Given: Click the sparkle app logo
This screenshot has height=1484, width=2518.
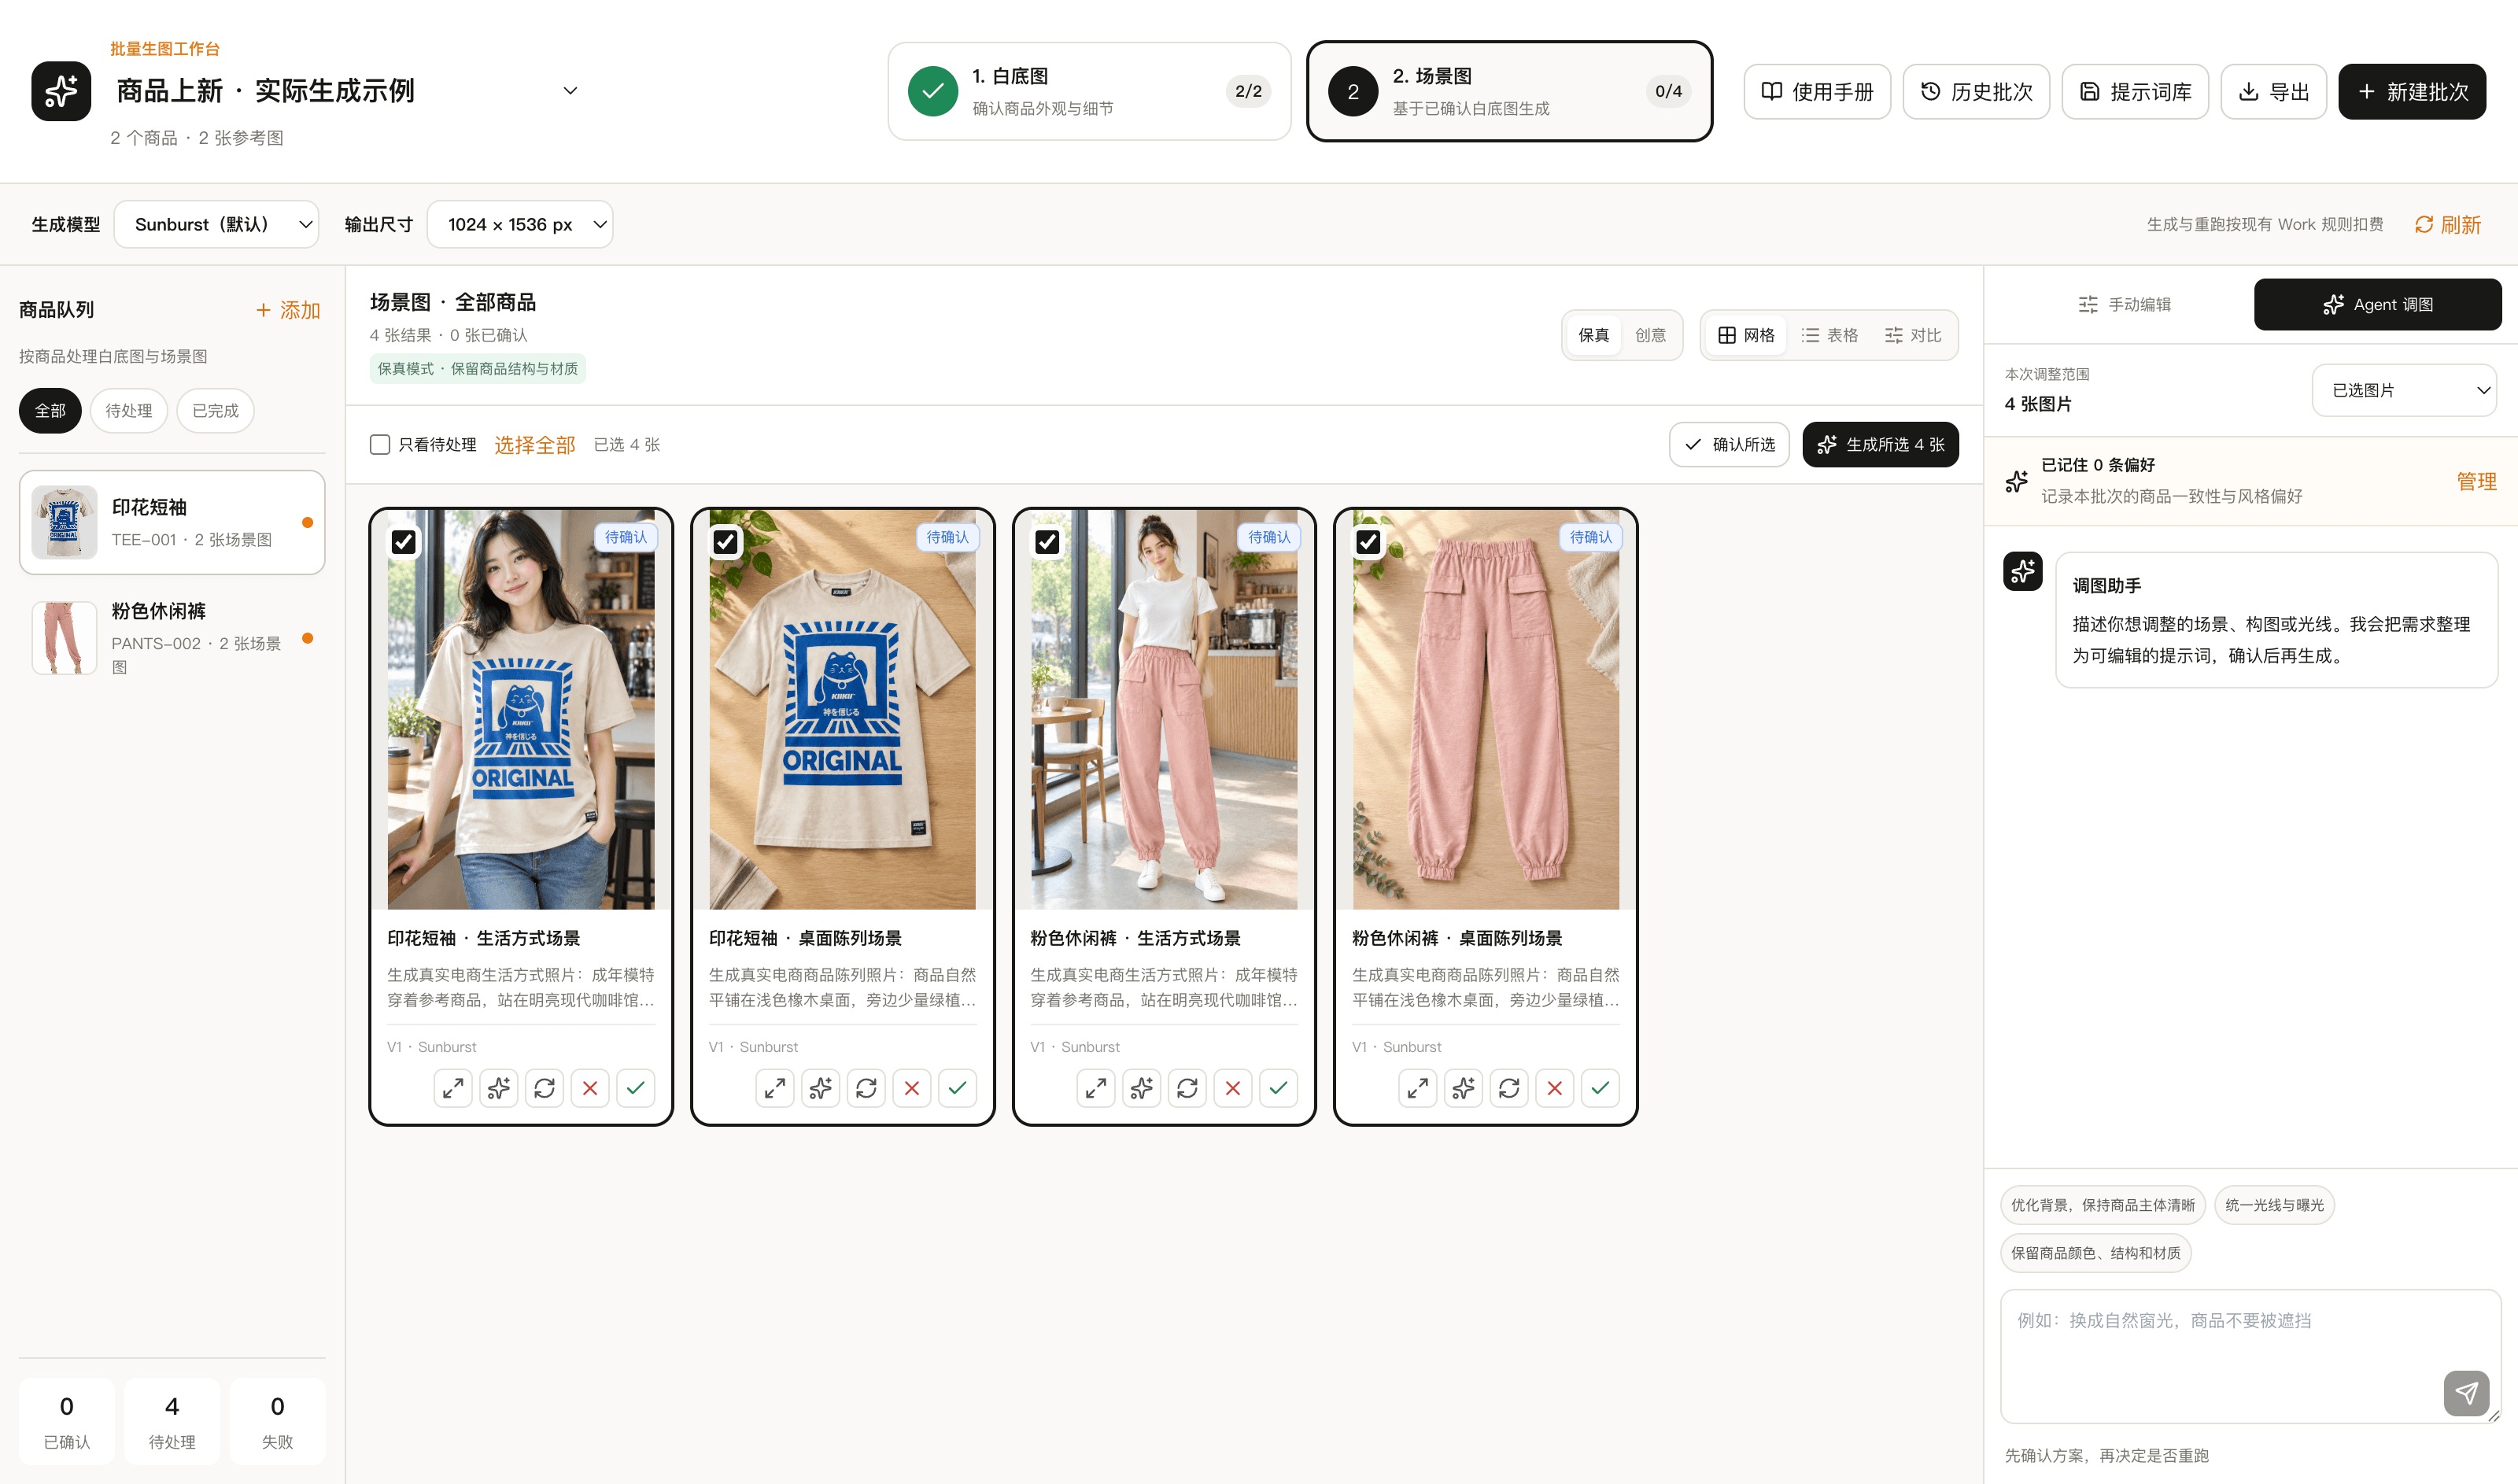Looking at the screenshot, I should coord(61,91).
